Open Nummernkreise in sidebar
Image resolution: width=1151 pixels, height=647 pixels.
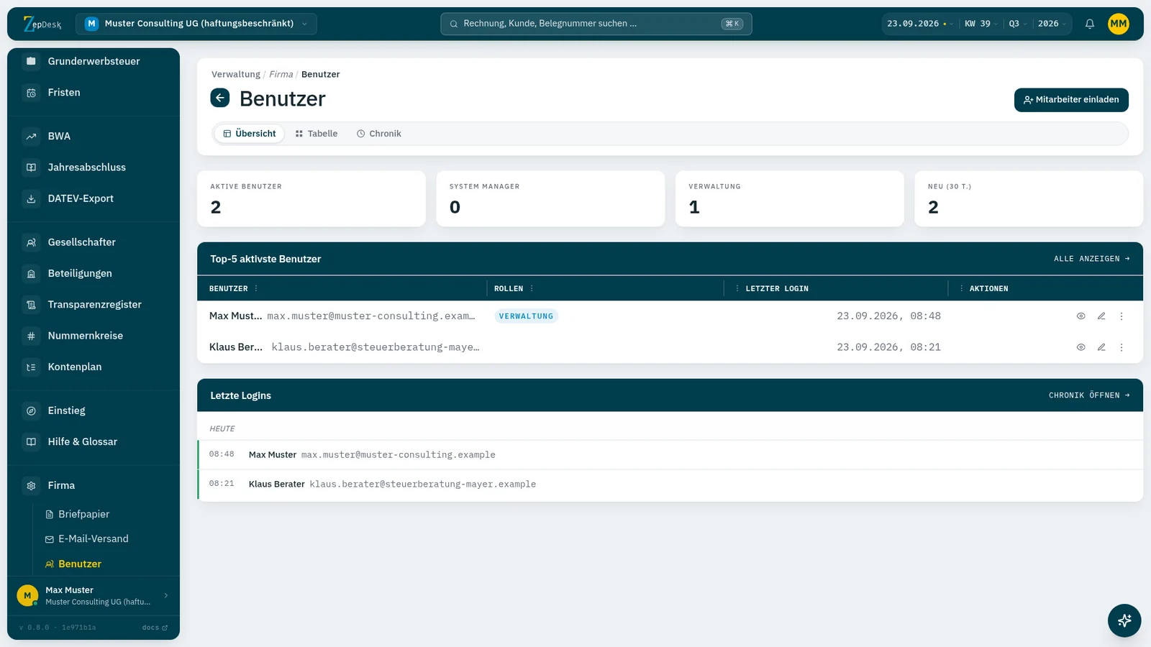pyautogui.click(x=94, y=336)
